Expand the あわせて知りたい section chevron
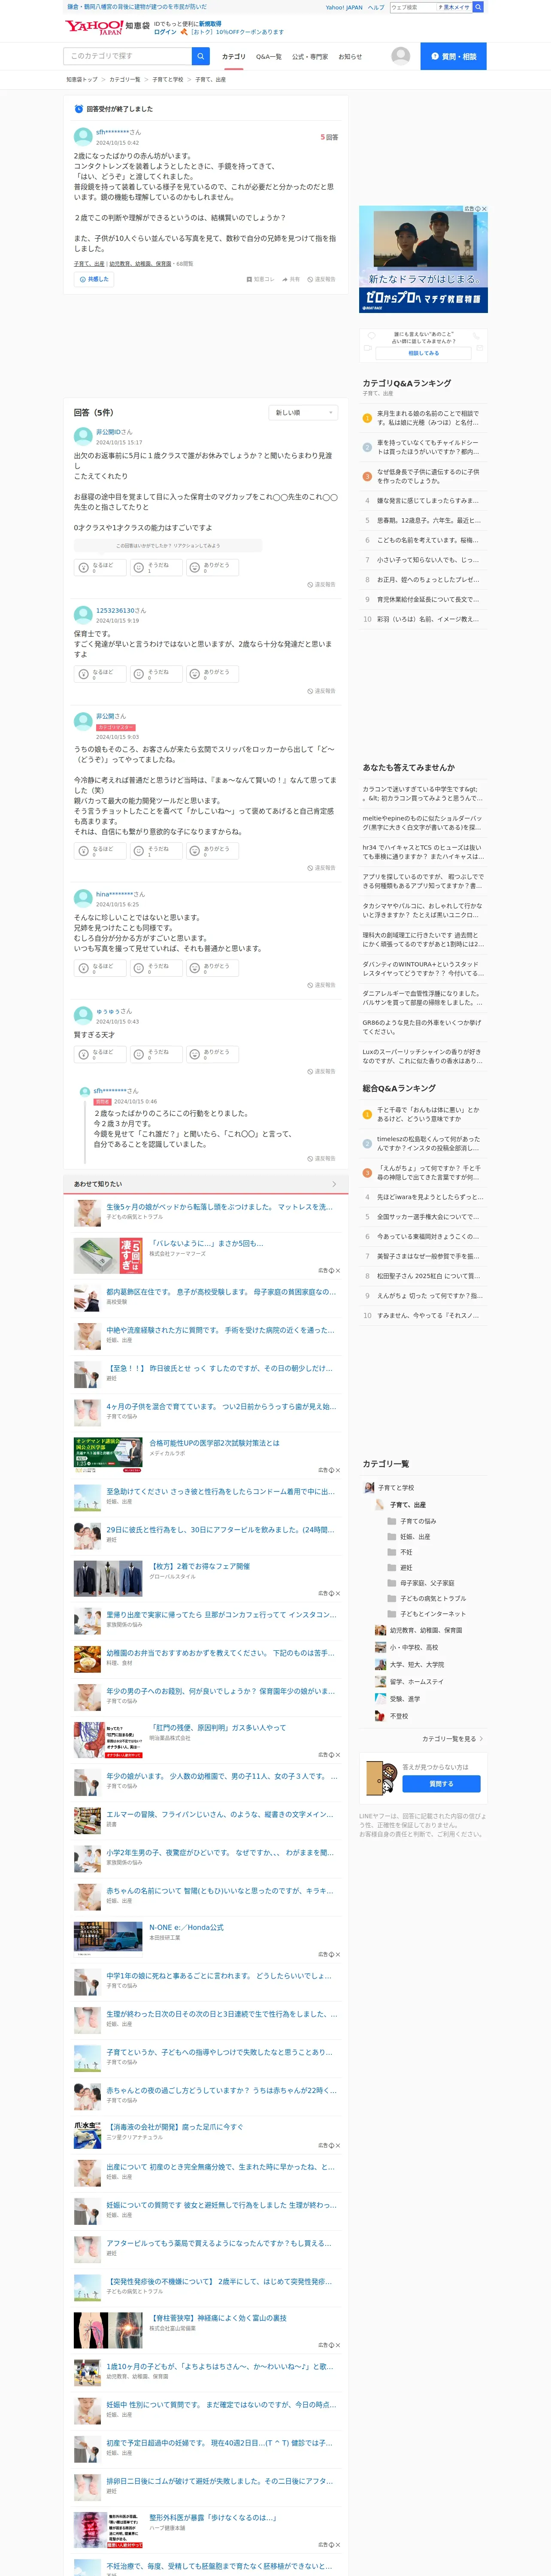 (334, 1184)
